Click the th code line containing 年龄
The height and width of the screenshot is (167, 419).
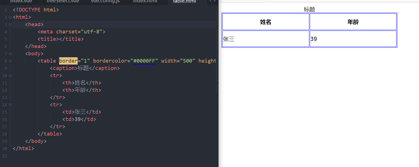(82, 90)
